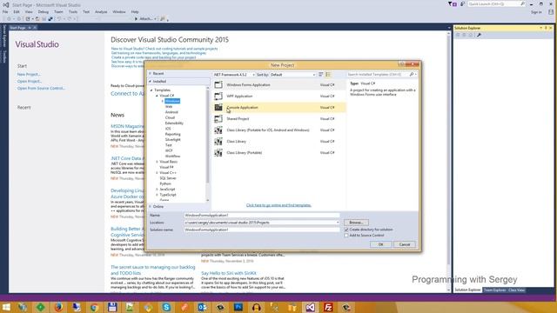Open Firefox from the taskbar
This screenshot has height=313, width=557.
tap(58, 307)
